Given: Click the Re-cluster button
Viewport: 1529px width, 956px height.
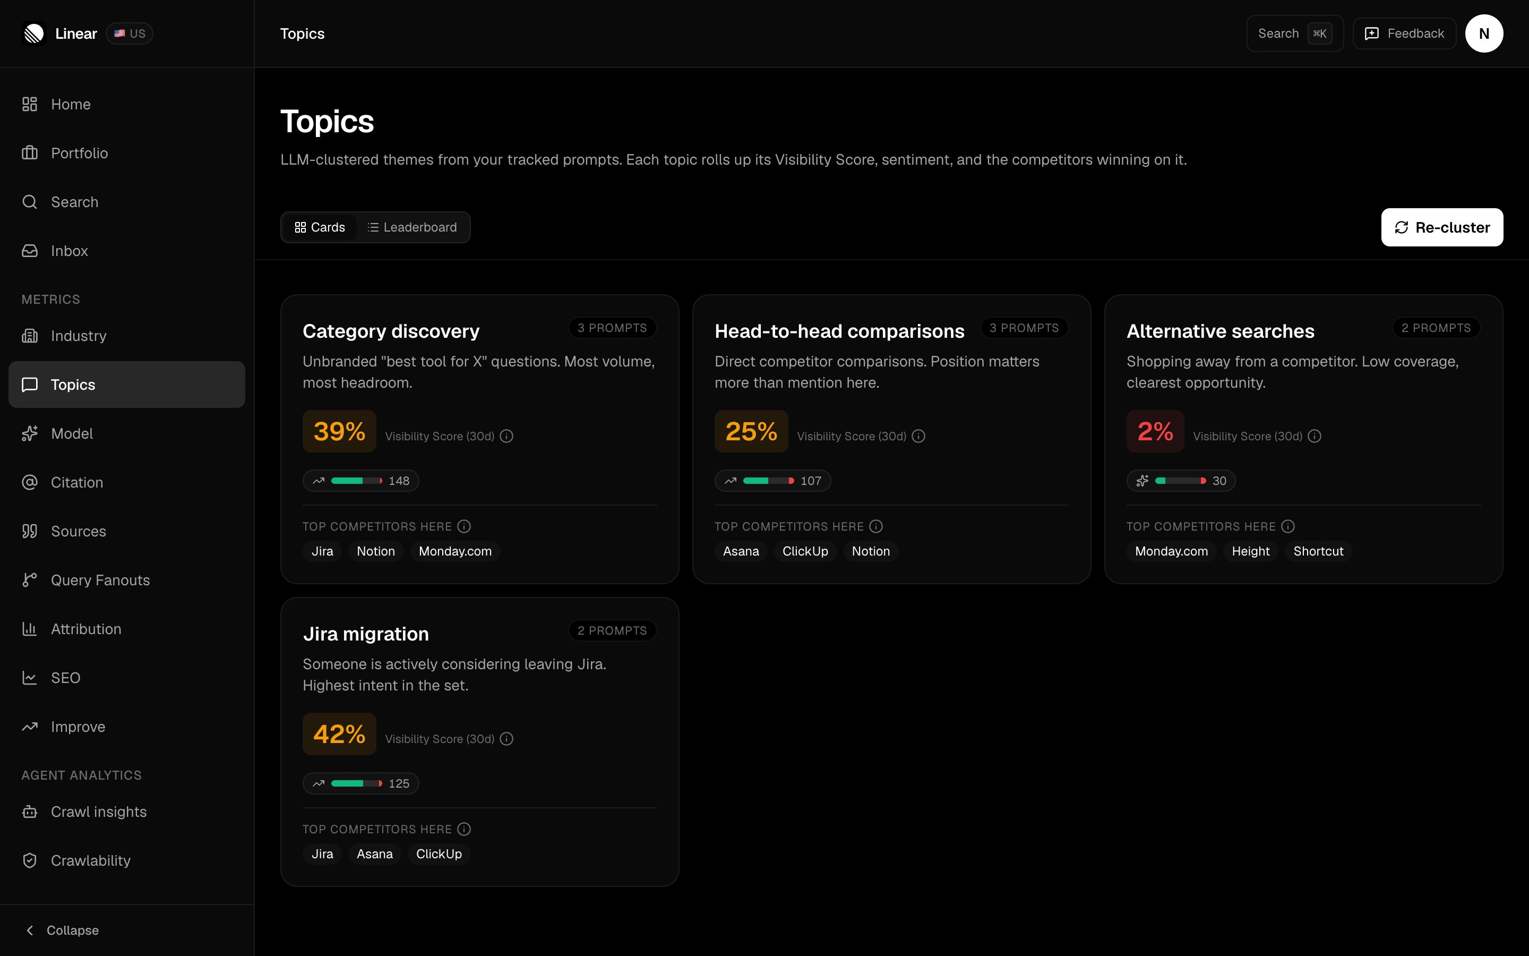Looking at the screenshot, I should (1442, 227).
